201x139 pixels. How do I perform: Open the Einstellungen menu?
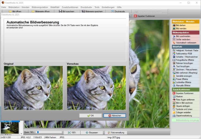108,7
